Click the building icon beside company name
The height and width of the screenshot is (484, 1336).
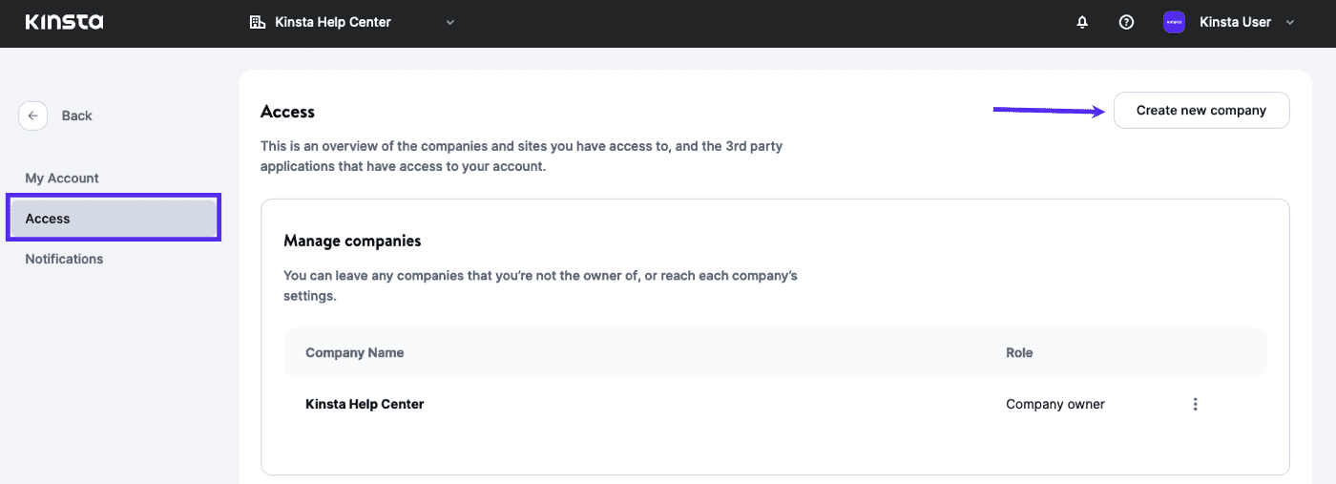[x=257, y=22]
